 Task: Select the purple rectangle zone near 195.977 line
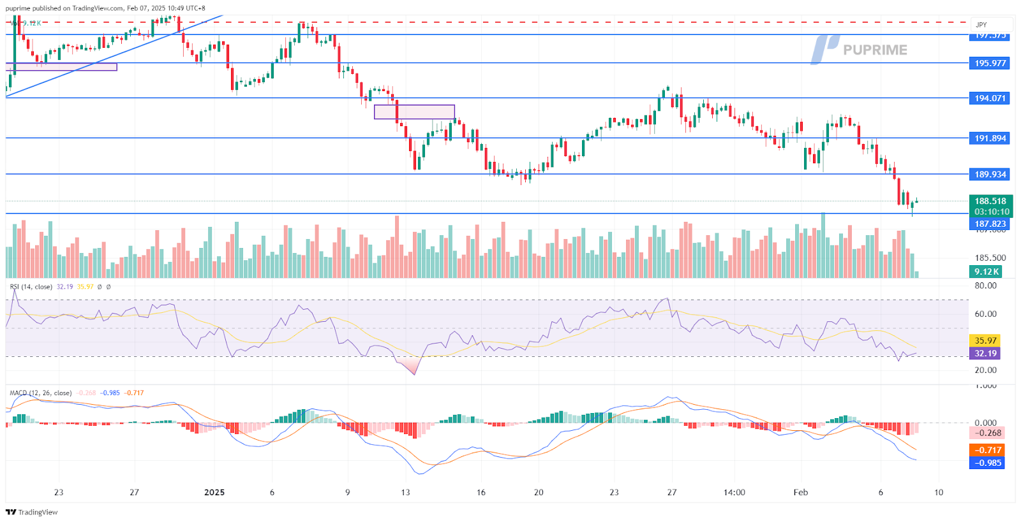[61, 67]
